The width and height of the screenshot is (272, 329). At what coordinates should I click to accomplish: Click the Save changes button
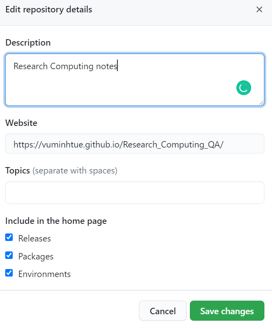(x=227, y=311)
